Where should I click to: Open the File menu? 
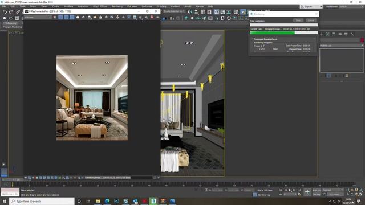[4, 6]
